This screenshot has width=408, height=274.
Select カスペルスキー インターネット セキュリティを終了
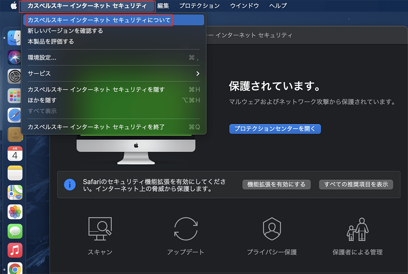114,127
